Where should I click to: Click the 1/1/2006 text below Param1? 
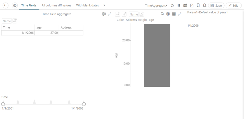point(193,26)
